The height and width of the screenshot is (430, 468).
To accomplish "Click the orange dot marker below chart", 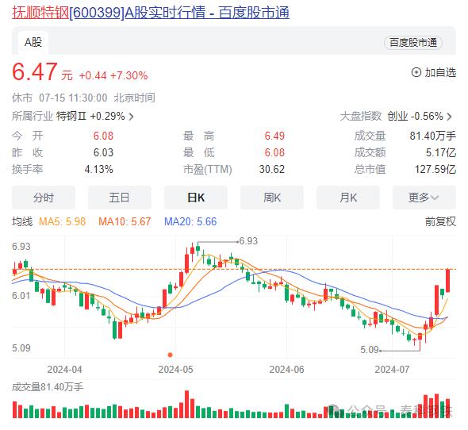I will tap(170, 355).
